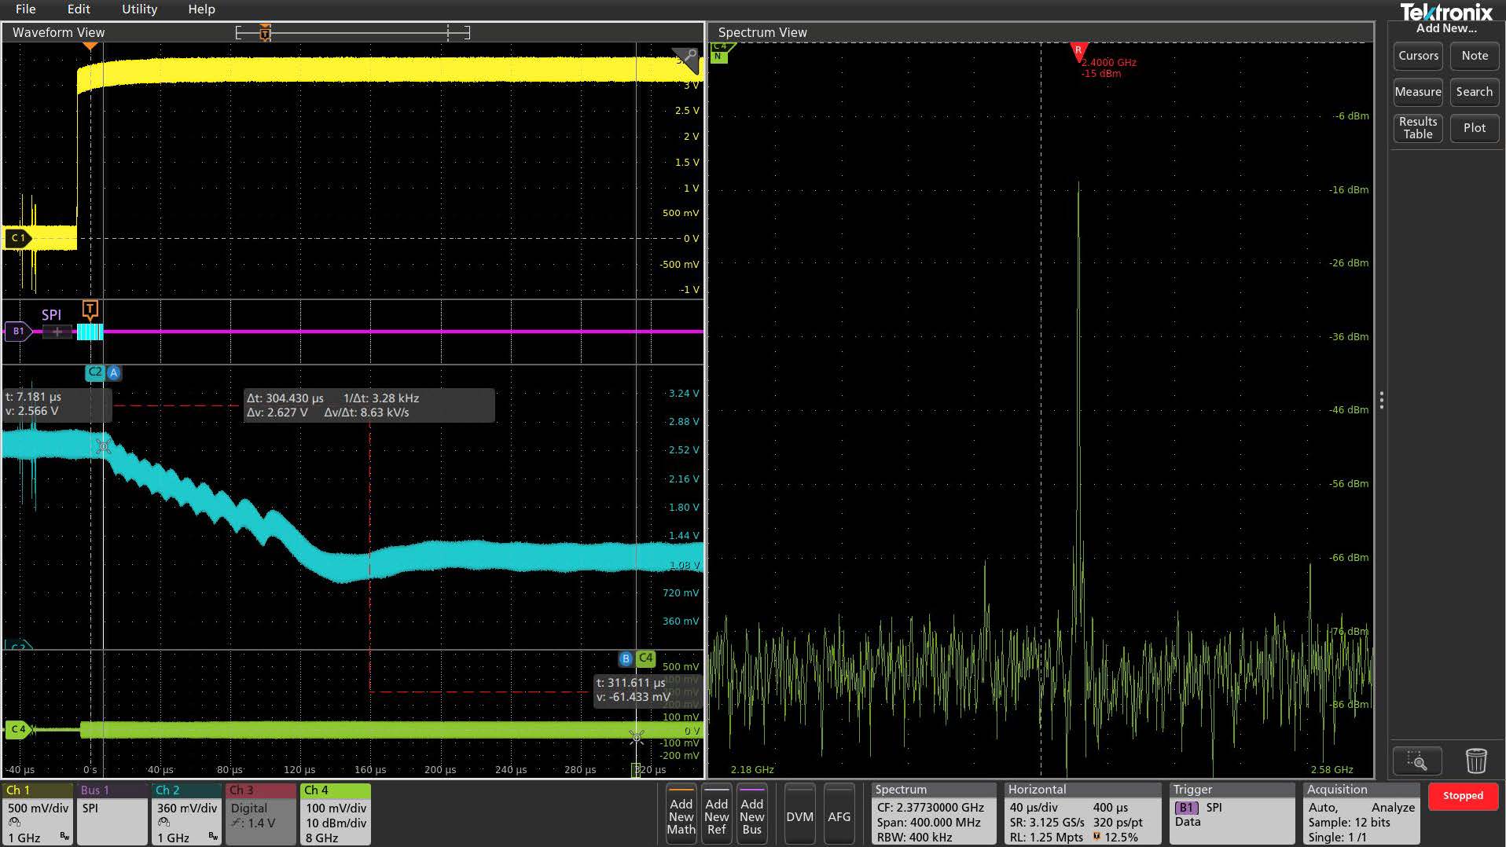Enable the Ch 3 Digital badge

click(x=261, y=814)
